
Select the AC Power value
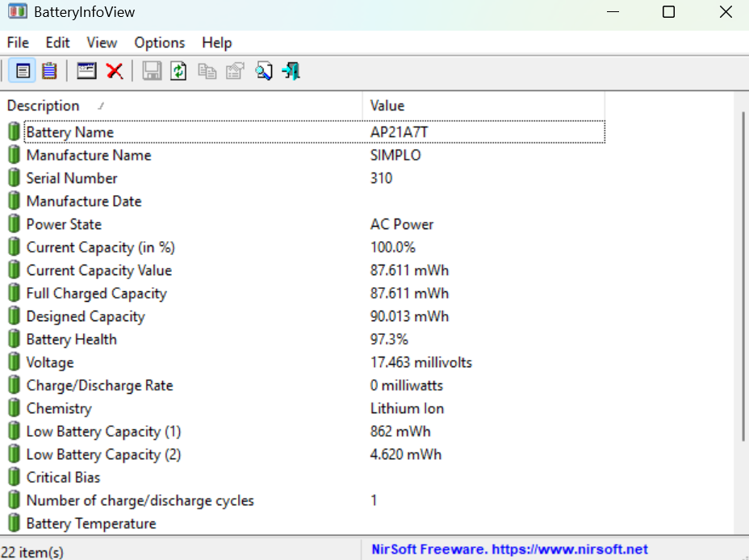(401, 224)
